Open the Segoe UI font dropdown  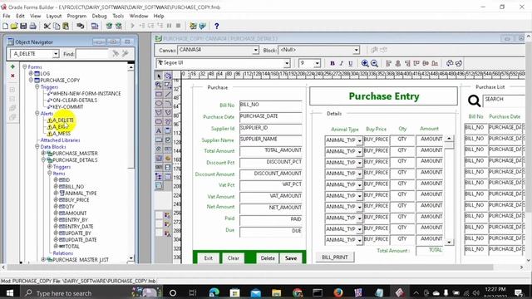pos(287,63)
